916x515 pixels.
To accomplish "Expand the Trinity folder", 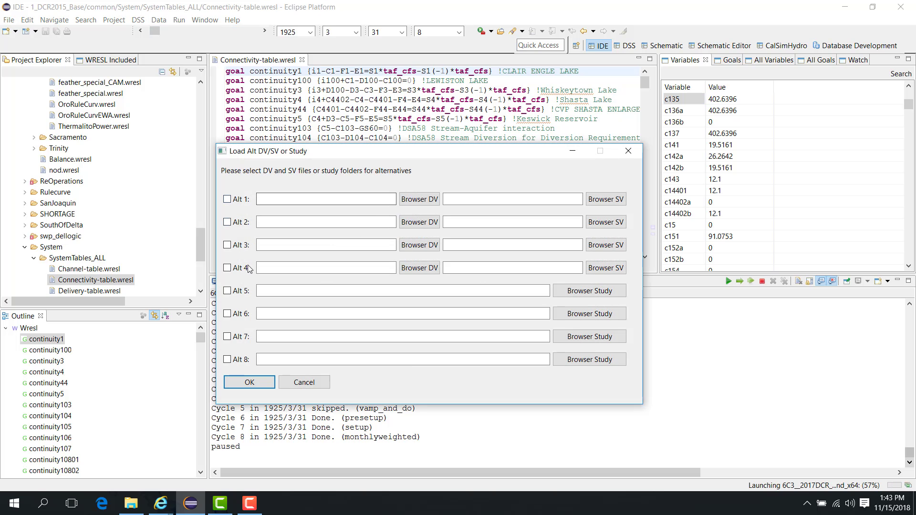I will [34, 148].
